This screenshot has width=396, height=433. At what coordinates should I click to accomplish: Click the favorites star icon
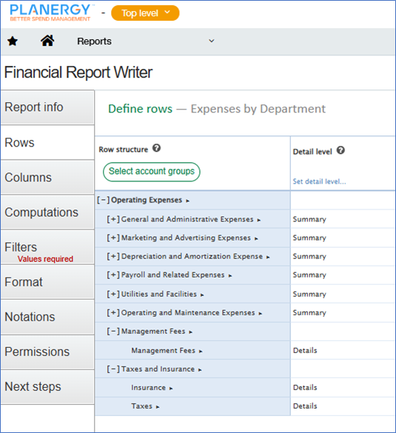13,41
